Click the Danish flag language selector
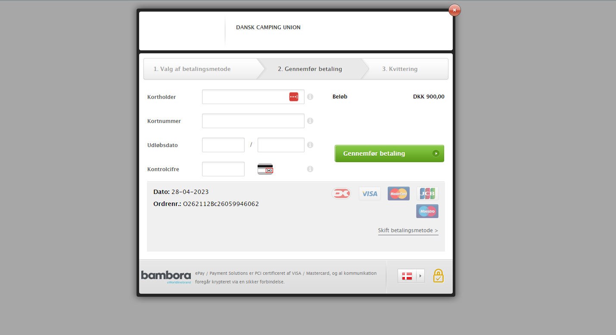 coord(407,276)
